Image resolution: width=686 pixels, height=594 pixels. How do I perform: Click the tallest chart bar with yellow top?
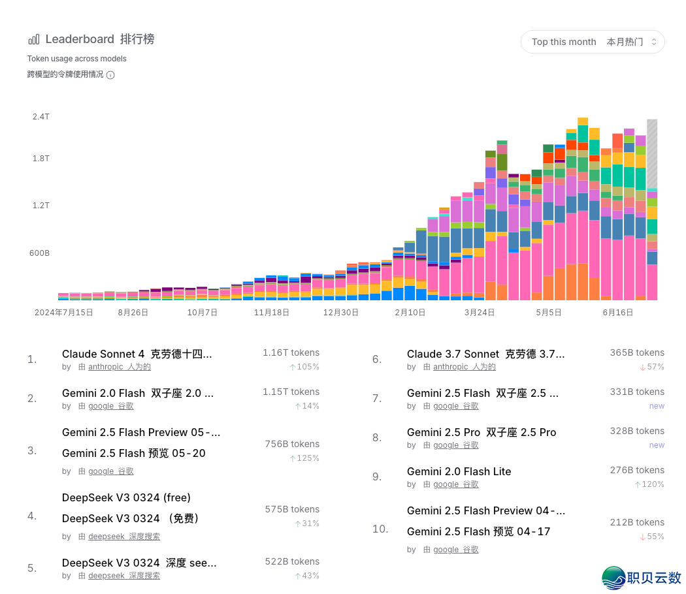click(x=583, y=209)
